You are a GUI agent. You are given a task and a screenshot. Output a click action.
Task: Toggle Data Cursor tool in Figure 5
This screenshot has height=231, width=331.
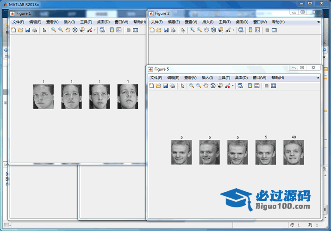click(220, 86)
